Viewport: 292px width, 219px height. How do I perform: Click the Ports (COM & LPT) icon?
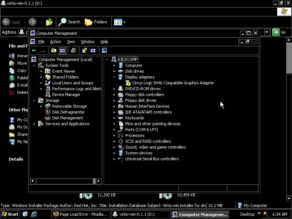[121, 130]
